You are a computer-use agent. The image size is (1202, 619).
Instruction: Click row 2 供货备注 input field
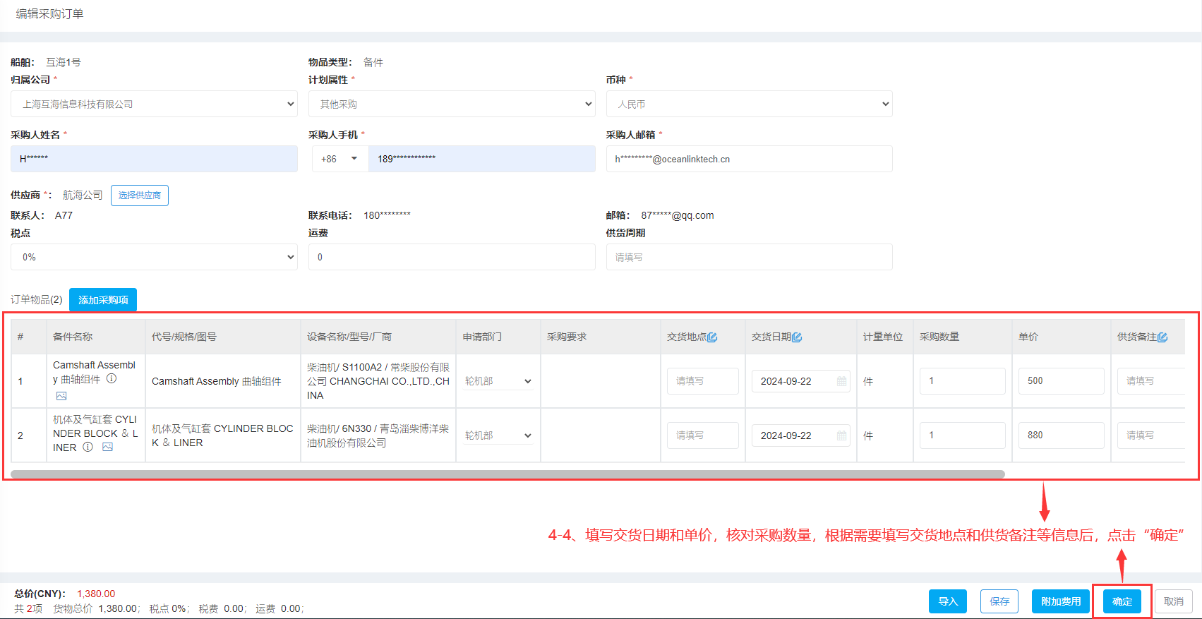pos(1151,435)
